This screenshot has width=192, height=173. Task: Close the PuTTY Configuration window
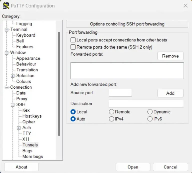[x=185, y=6]
